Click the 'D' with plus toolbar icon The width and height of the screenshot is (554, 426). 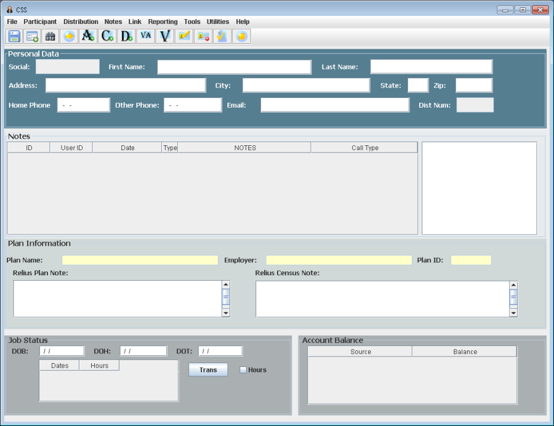pyautogui.click(x=127, y=36)
